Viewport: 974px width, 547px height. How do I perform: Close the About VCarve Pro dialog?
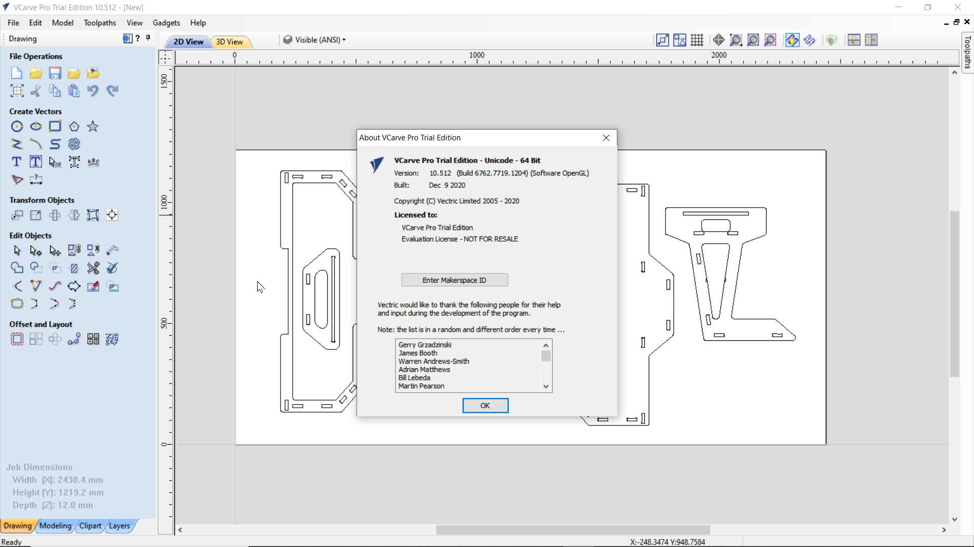(606, 138)
